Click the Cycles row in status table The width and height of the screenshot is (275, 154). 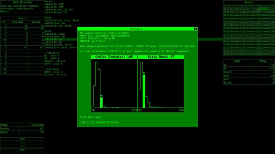22,128
